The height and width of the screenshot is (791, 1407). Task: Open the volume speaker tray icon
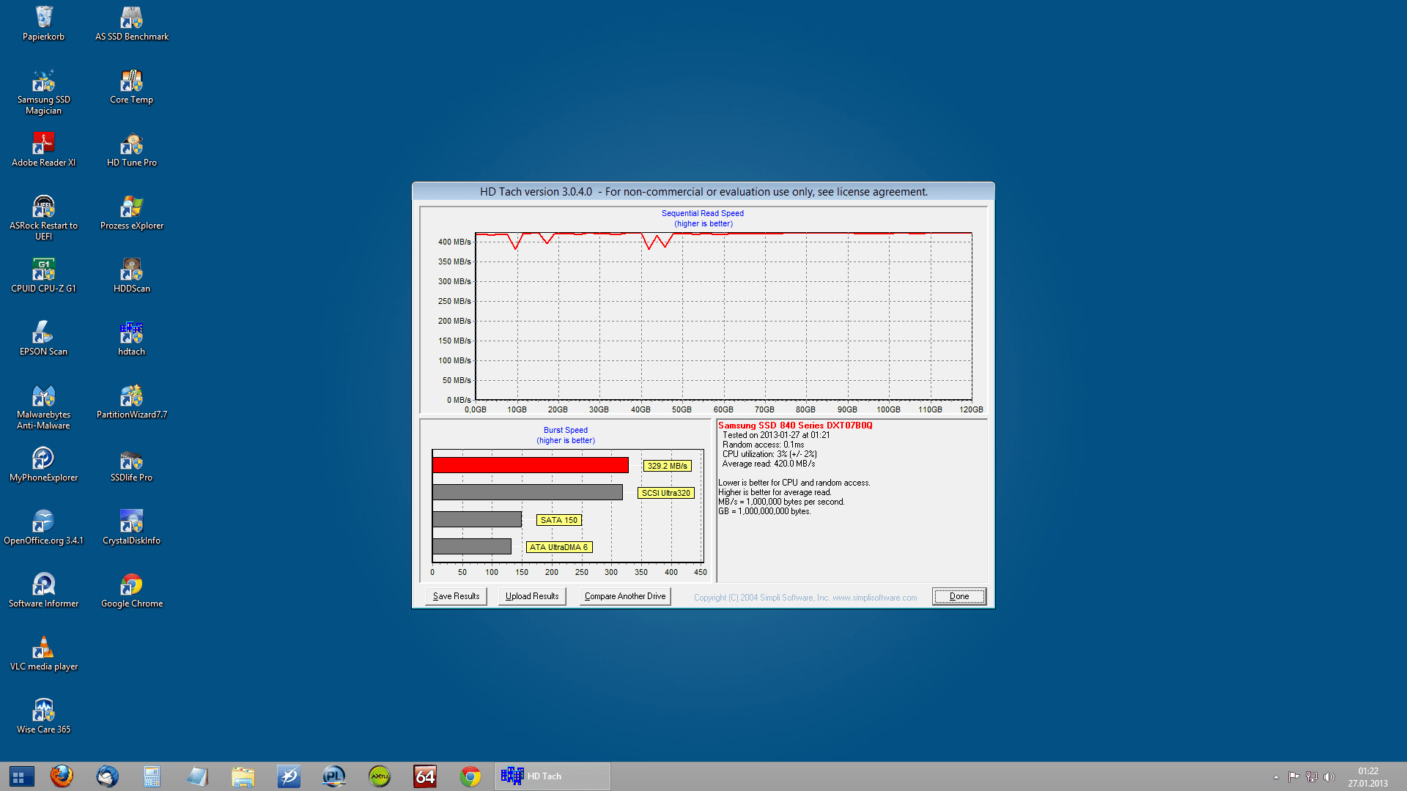tap(1329, 777)
